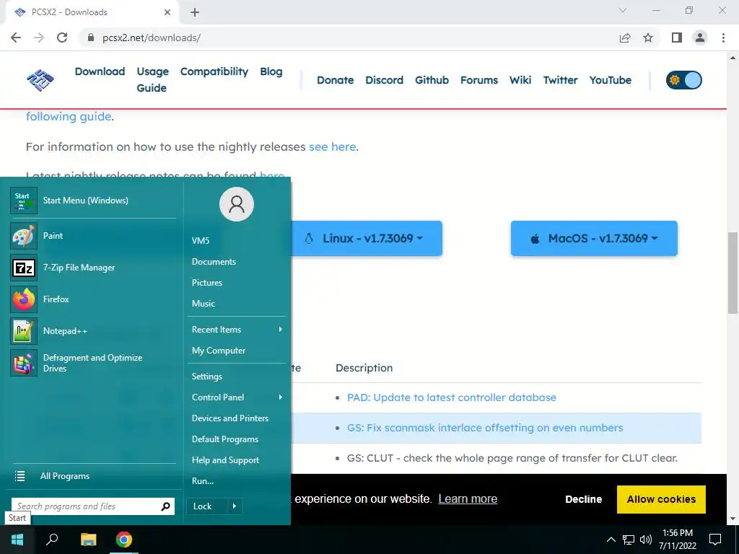Open the 'see here' nightly releases link
Viewport: 739px width, 554px height.
point(332,147)
